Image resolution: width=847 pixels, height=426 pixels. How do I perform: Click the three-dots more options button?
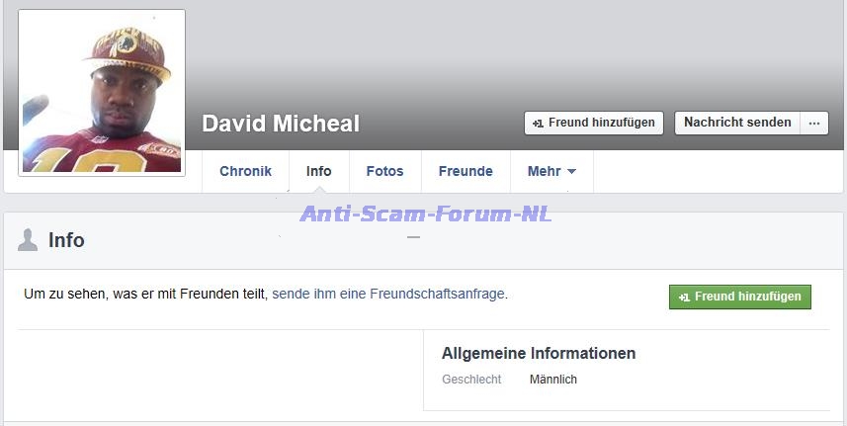coord(814,124)
